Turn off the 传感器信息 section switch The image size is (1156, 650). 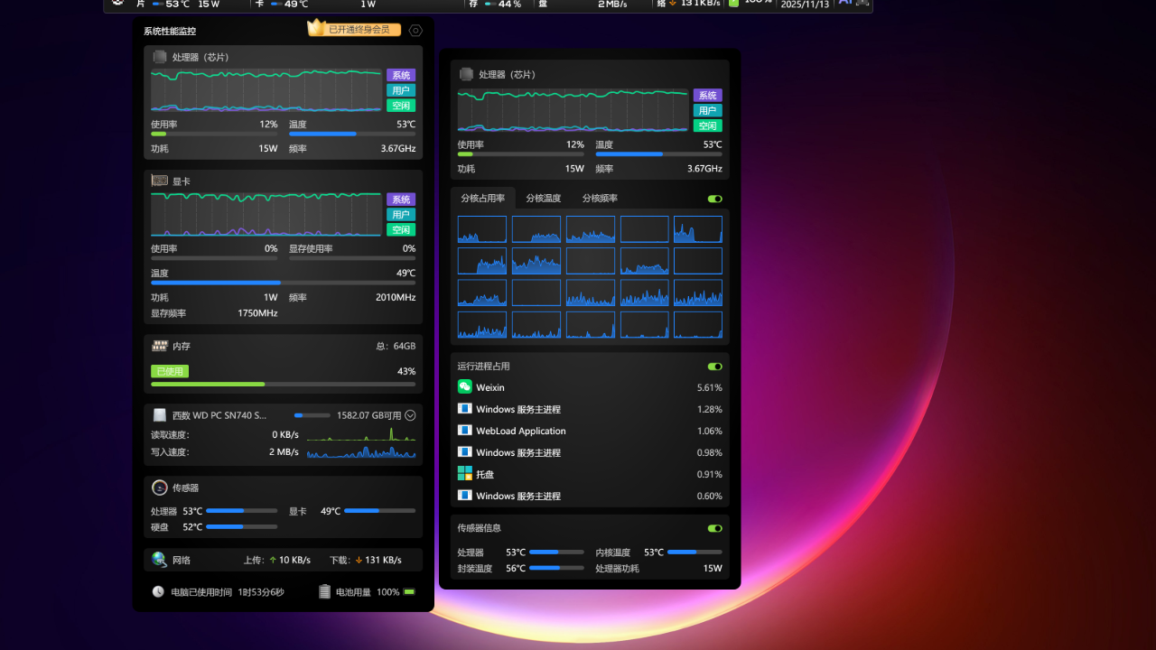coord(714,528)
